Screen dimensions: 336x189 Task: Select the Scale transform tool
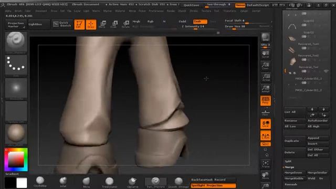point(114,25)
